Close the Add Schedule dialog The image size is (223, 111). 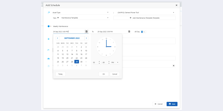click(176, 5)
